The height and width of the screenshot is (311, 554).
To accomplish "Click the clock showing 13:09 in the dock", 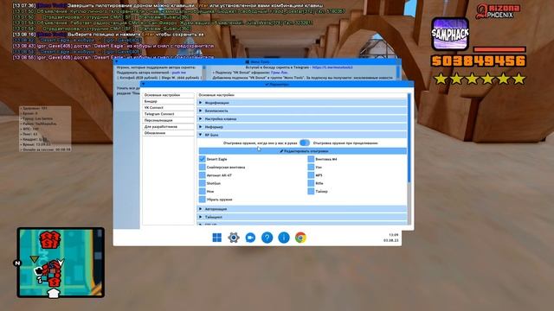I will click(x=393, y=235).
